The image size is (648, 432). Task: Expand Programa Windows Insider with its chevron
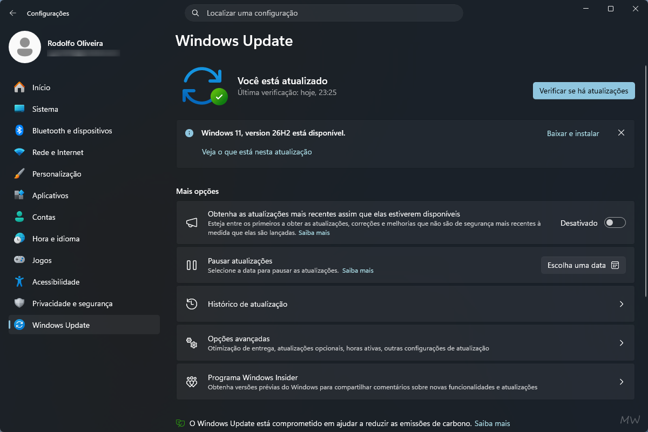[x=622, y=382]
